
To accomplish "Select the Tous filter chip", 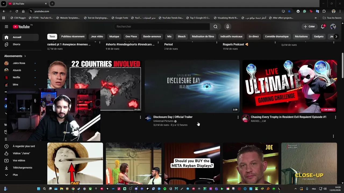I will point(52,36).
